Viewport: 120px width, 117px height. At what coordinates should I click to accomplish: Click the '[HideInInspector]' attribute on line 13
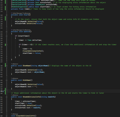[x=19, y=7]
